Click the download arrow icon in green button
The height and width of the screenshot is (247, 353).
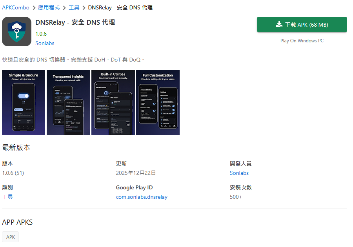279,24
